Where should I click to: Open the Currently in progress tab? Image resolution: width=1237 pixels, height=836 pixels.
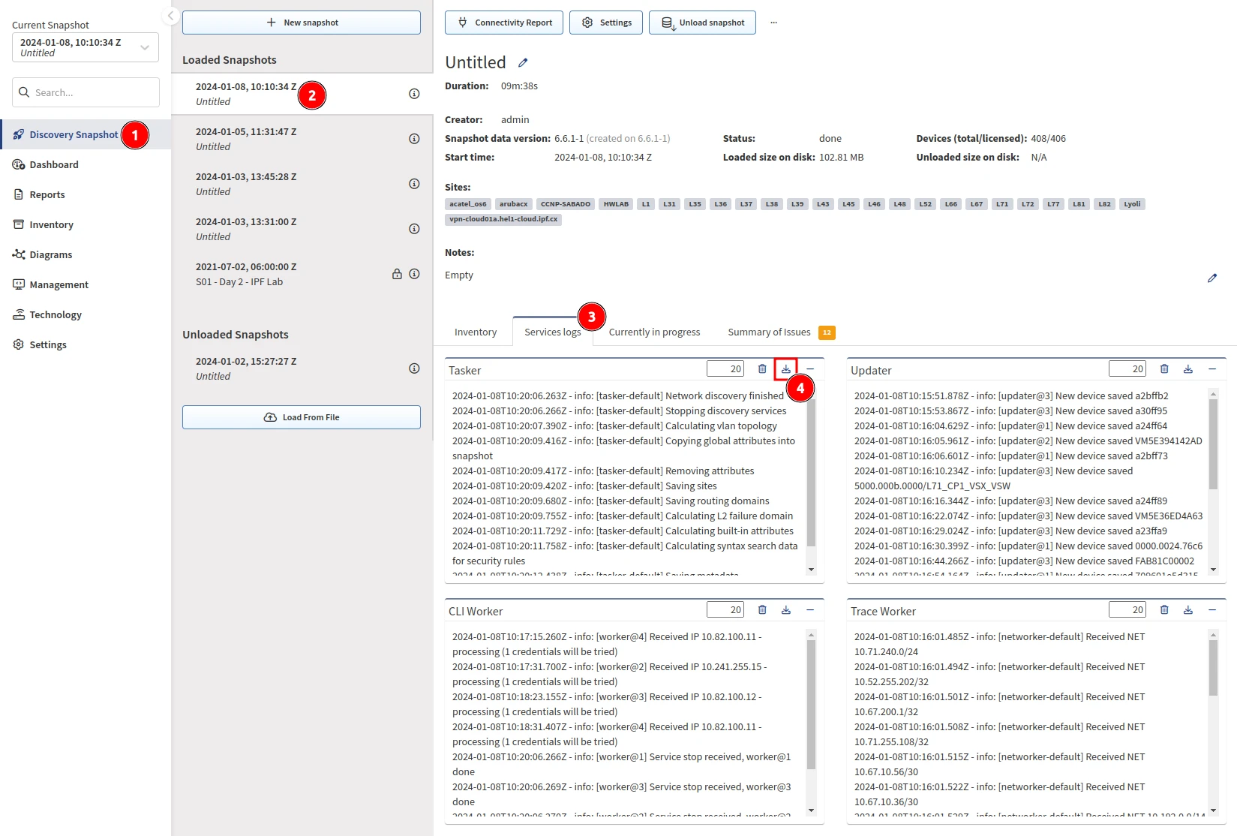click(654, 332)
